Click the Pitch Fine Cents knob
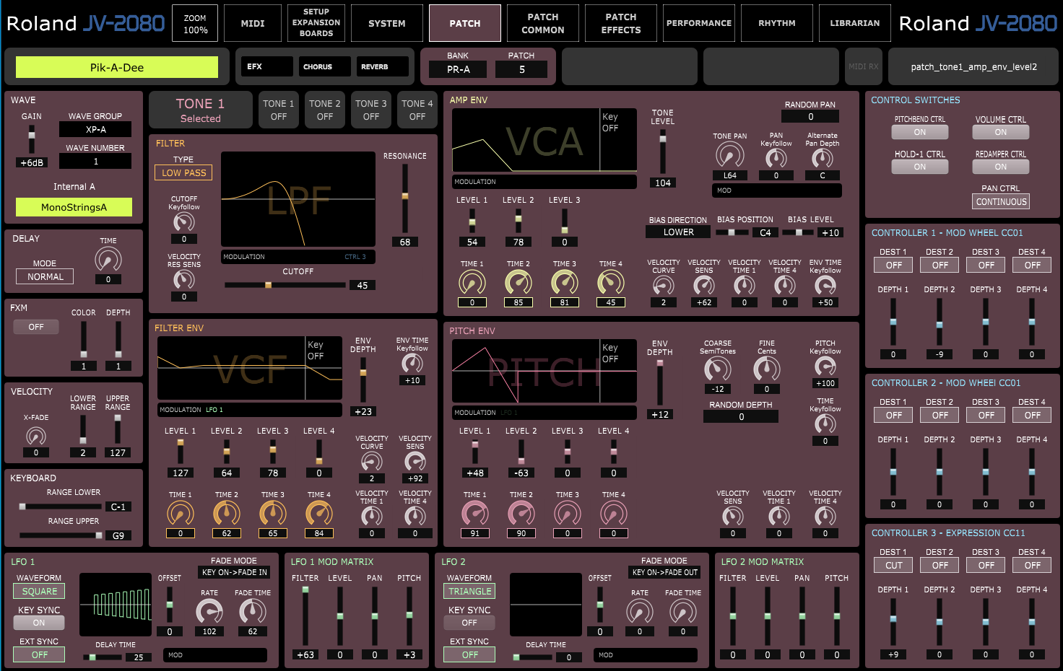The image size is (1063, 671). coord(767,369)
